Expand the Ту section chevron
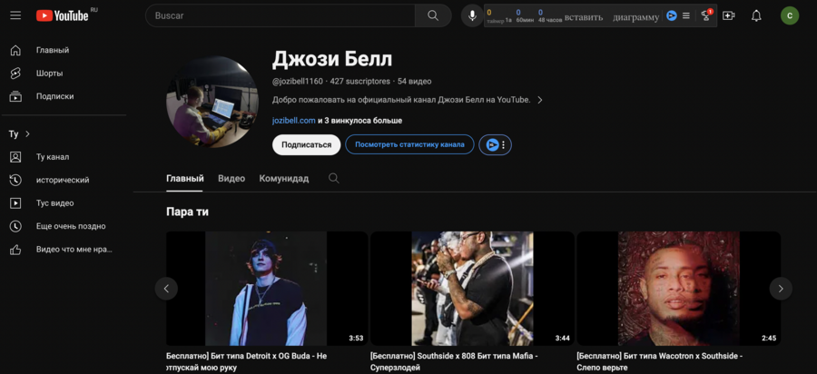Viewport: 817px width, 374px height. [27, 133]
